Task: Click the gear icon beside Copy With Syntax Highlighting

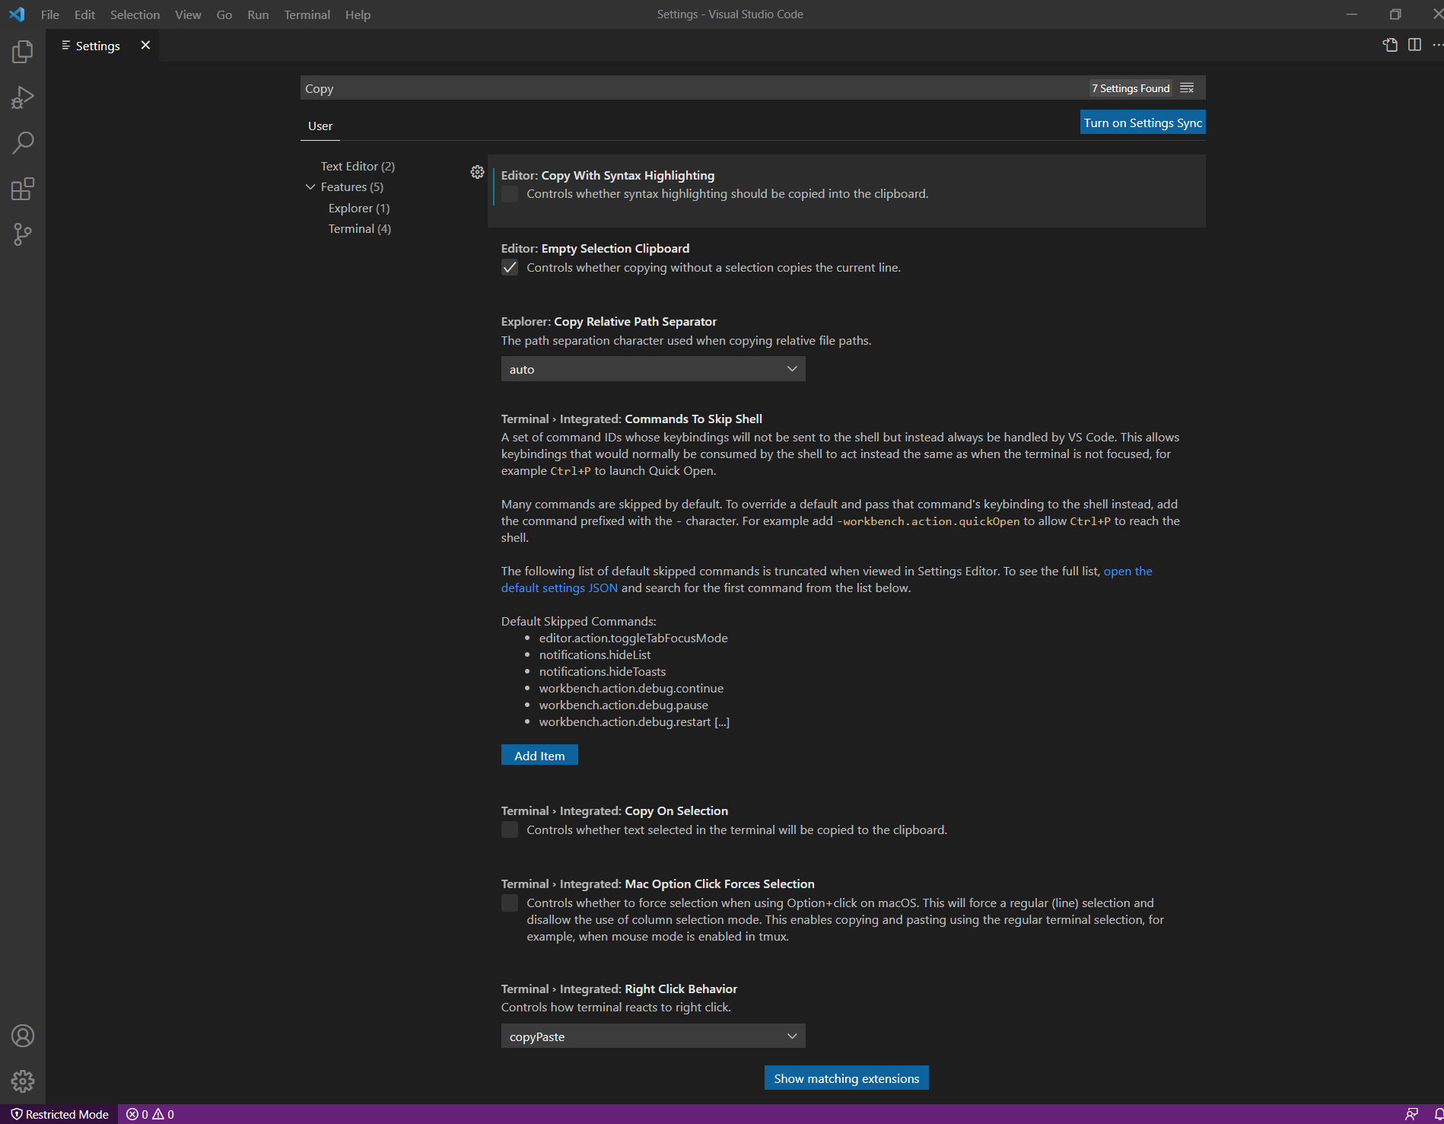Action: [x=477, y=172]
